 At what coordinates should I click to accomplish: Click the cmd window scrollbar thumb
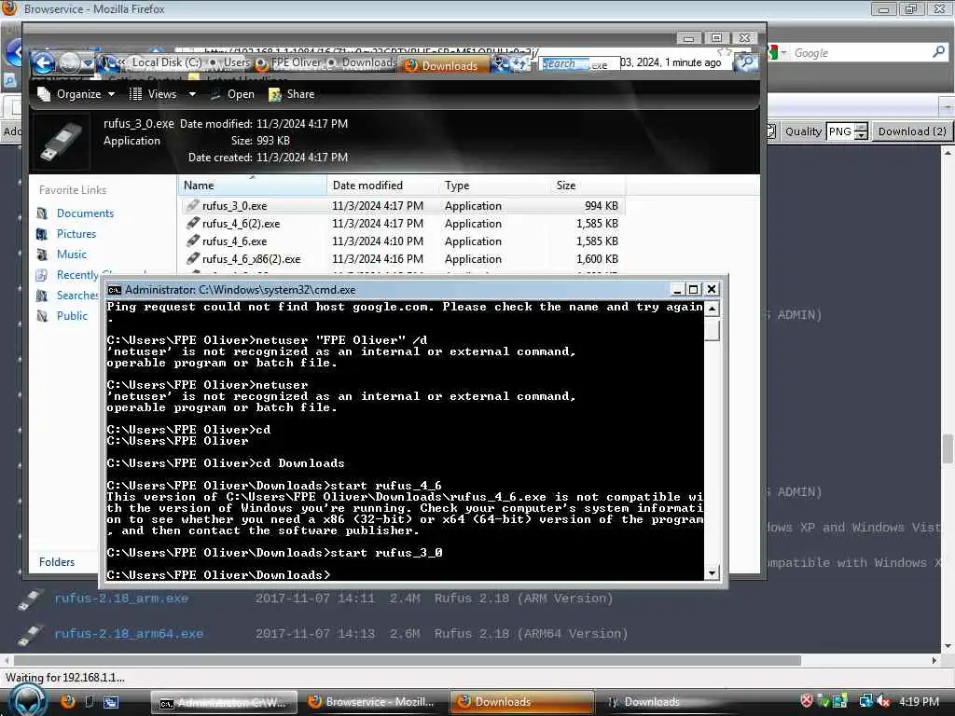(x=712, y=331)
